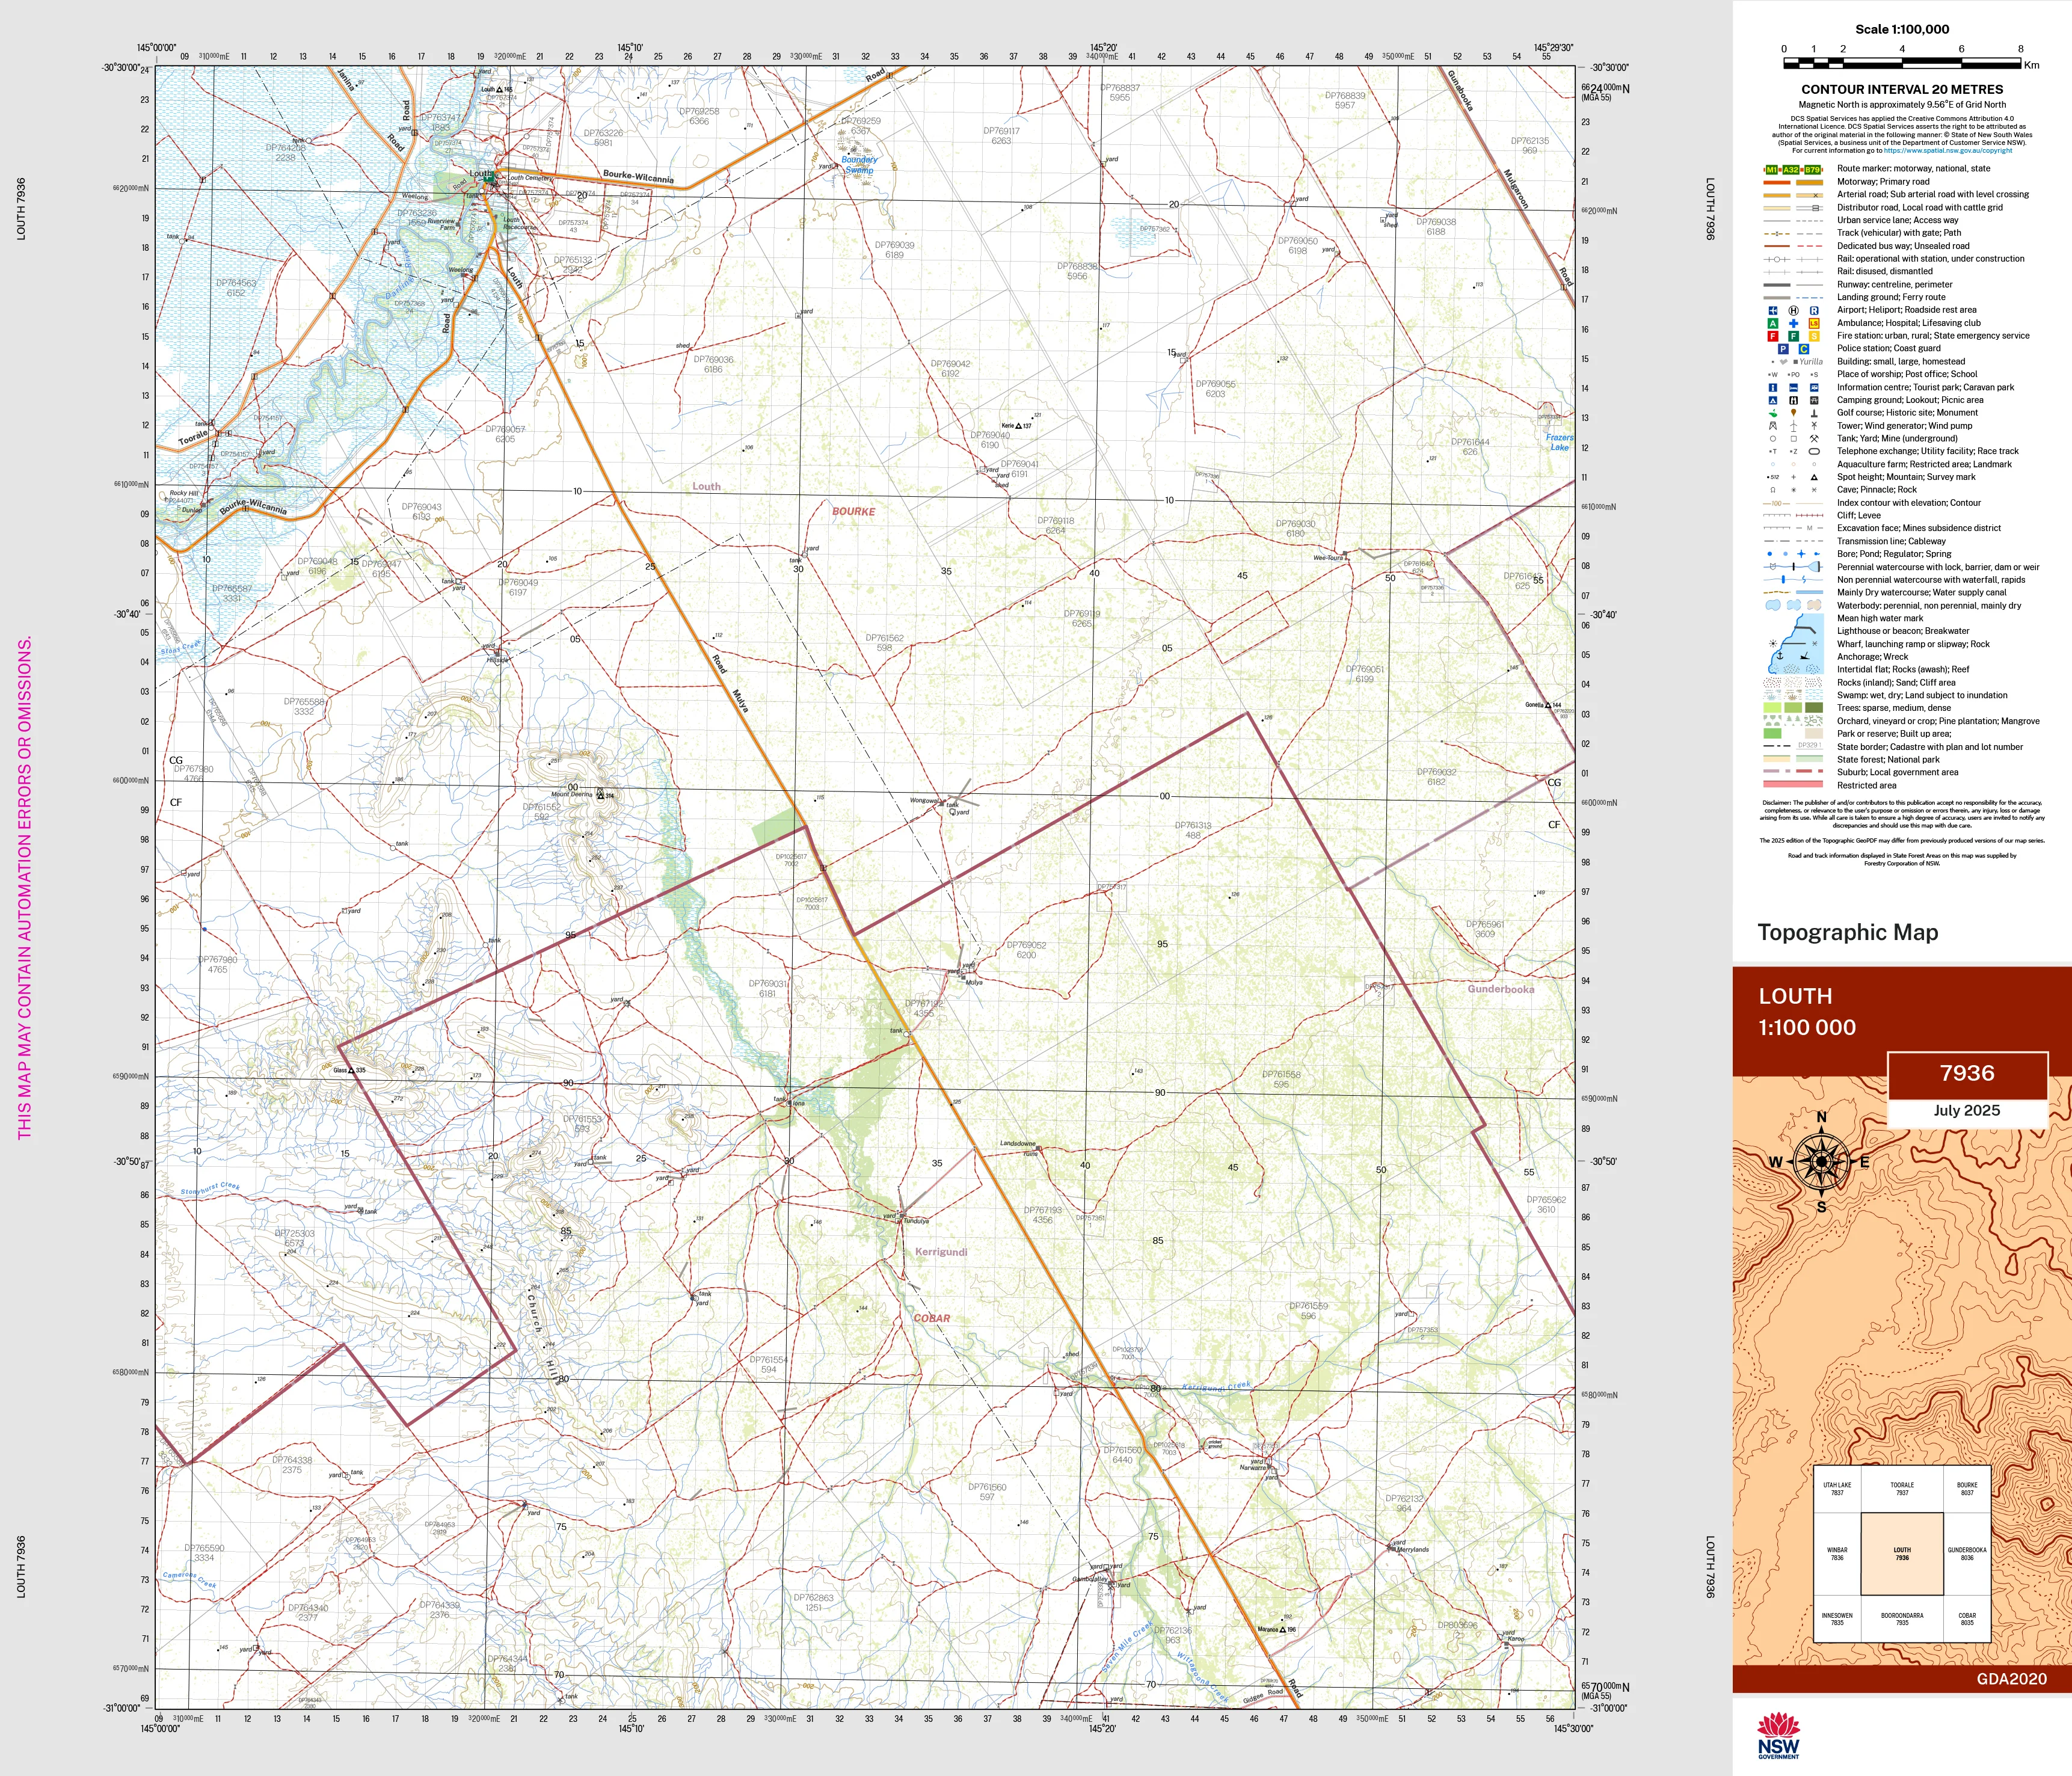Click the 'Stonehurst Creek' map label
Viewport: 2072px width, 1776px height.
(210, 1189)
